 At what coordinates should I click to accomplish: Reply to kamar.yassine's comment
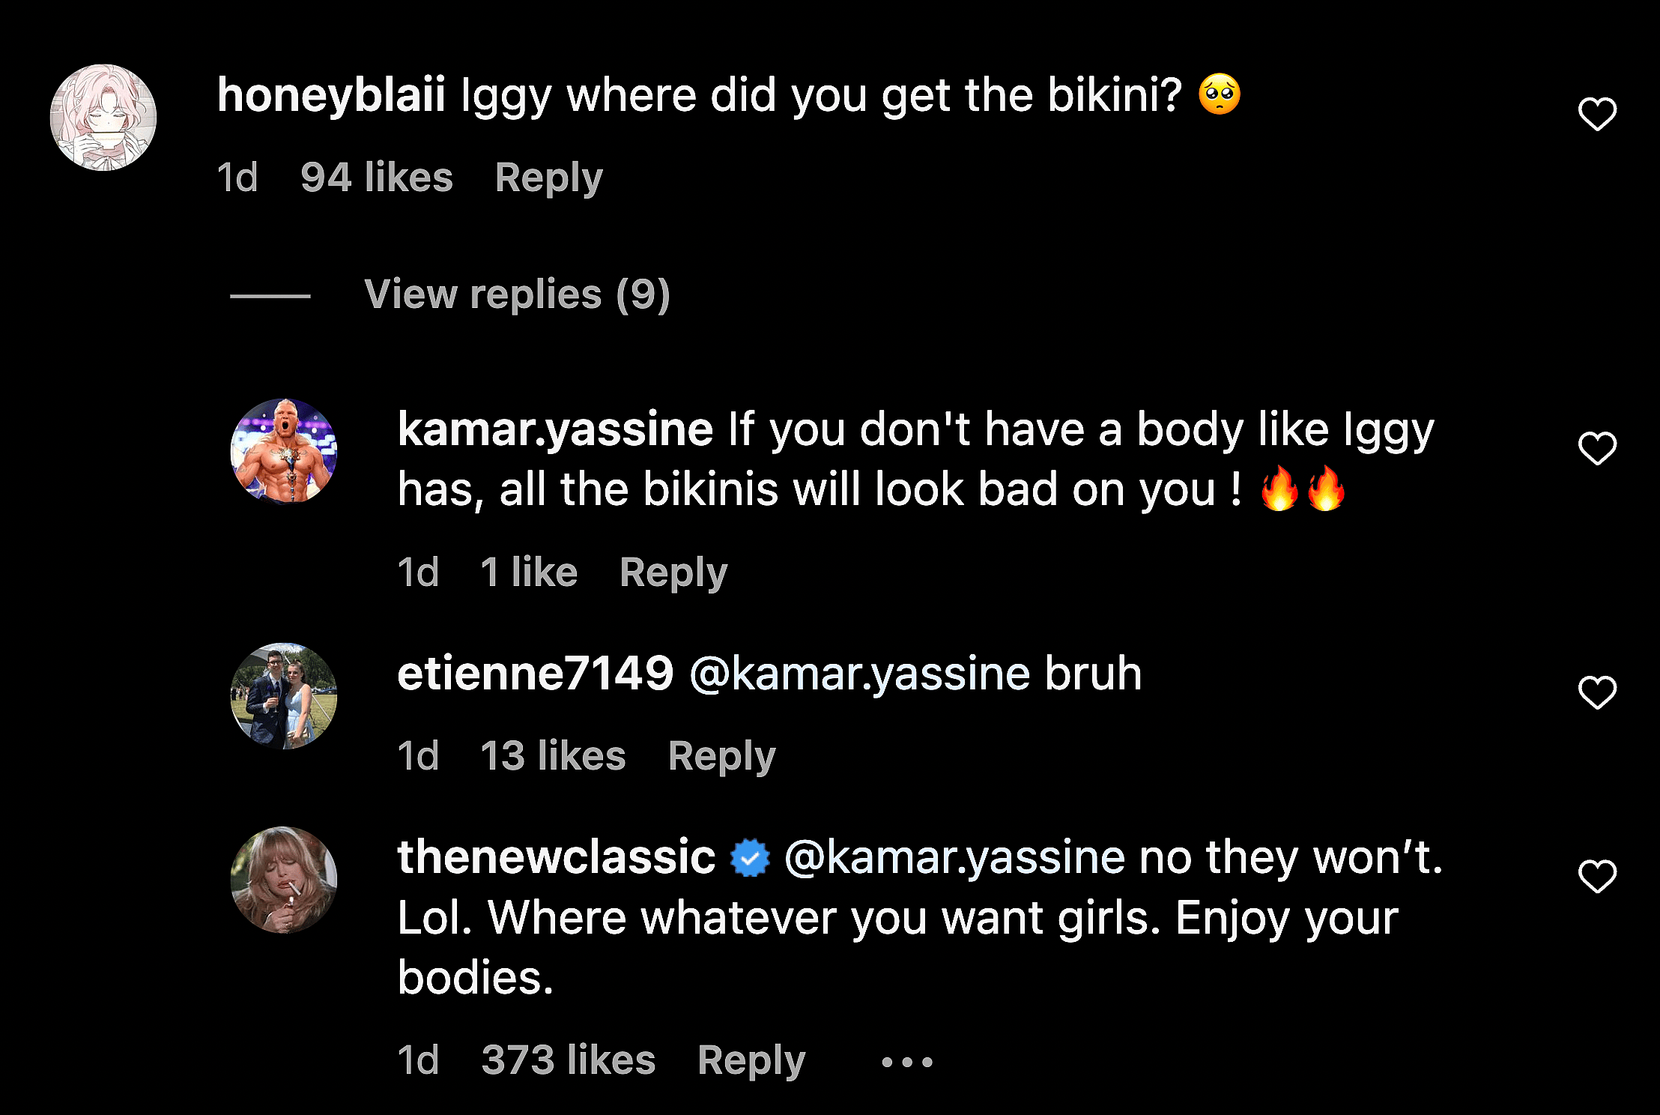[x=673, y=572]
